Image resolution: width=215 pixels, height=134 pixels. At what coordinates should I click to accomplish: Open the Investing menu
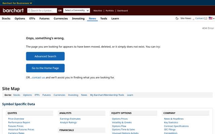[x=78, y=18]
